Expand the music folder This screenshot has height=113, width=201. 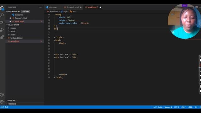9,31
